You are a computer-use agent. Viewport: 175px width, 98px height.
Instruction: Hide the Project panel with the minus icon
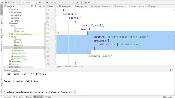[x=44, y=6]
